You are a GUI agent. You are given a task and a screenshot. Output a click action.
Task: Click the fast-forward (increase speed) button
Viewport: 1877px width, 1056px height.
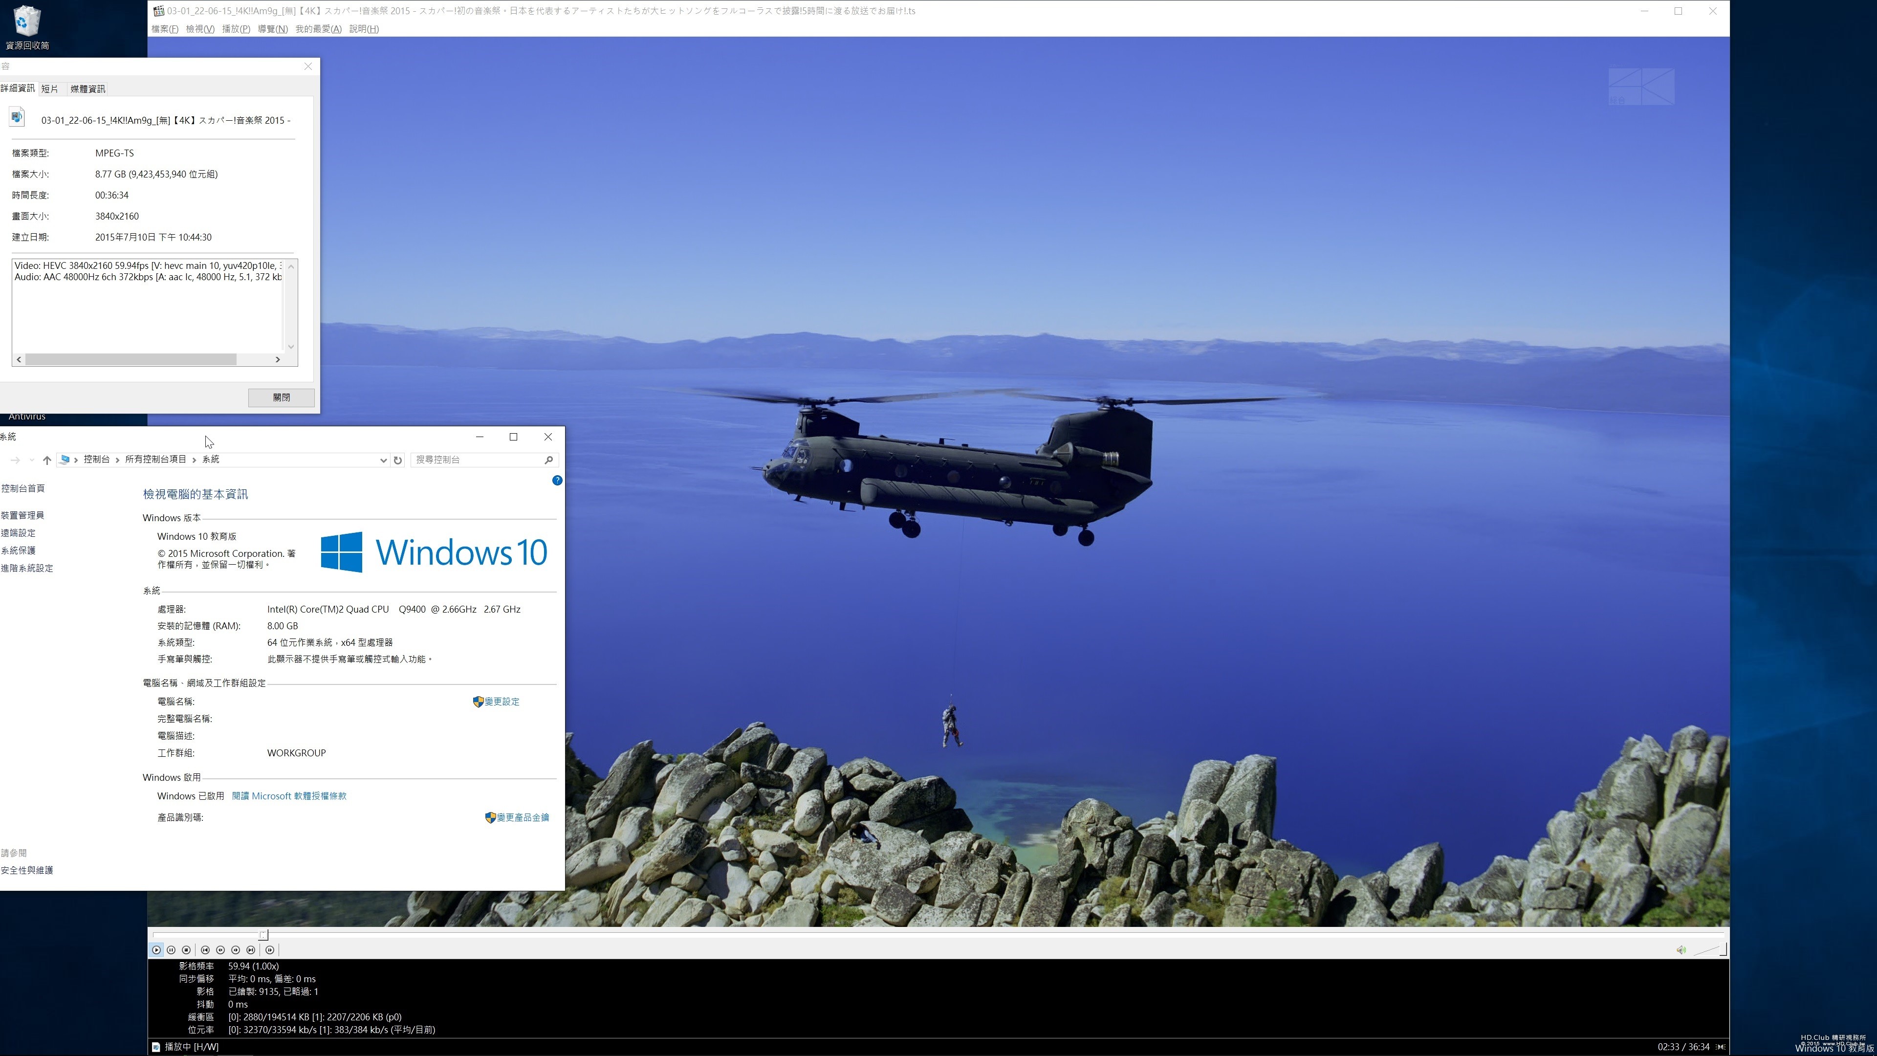235,949
